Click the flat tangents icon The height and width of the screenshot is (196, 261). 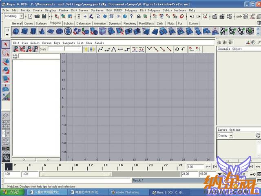(x=120, y=49)
